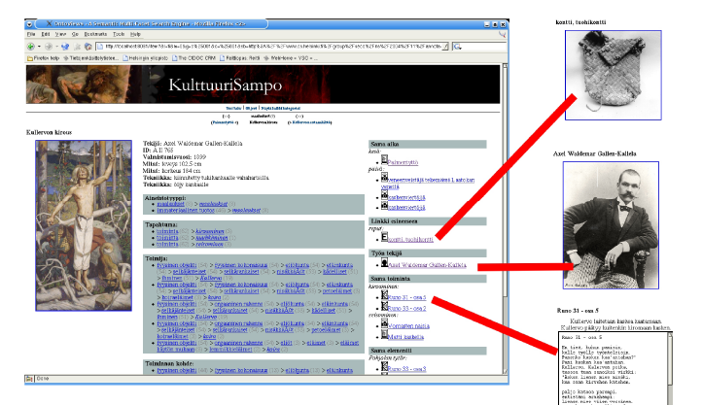
Task: Open the Paimentyttö link under Sama aihe
Action: coord(403,162)
